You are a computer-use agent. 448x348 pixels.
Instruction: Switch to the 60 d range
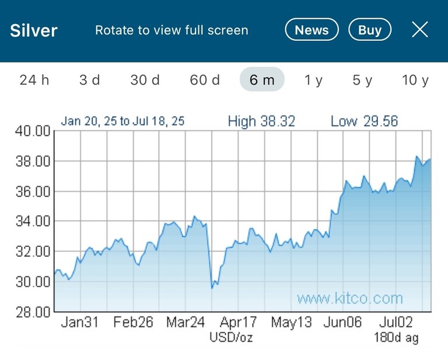coord(205,80)
